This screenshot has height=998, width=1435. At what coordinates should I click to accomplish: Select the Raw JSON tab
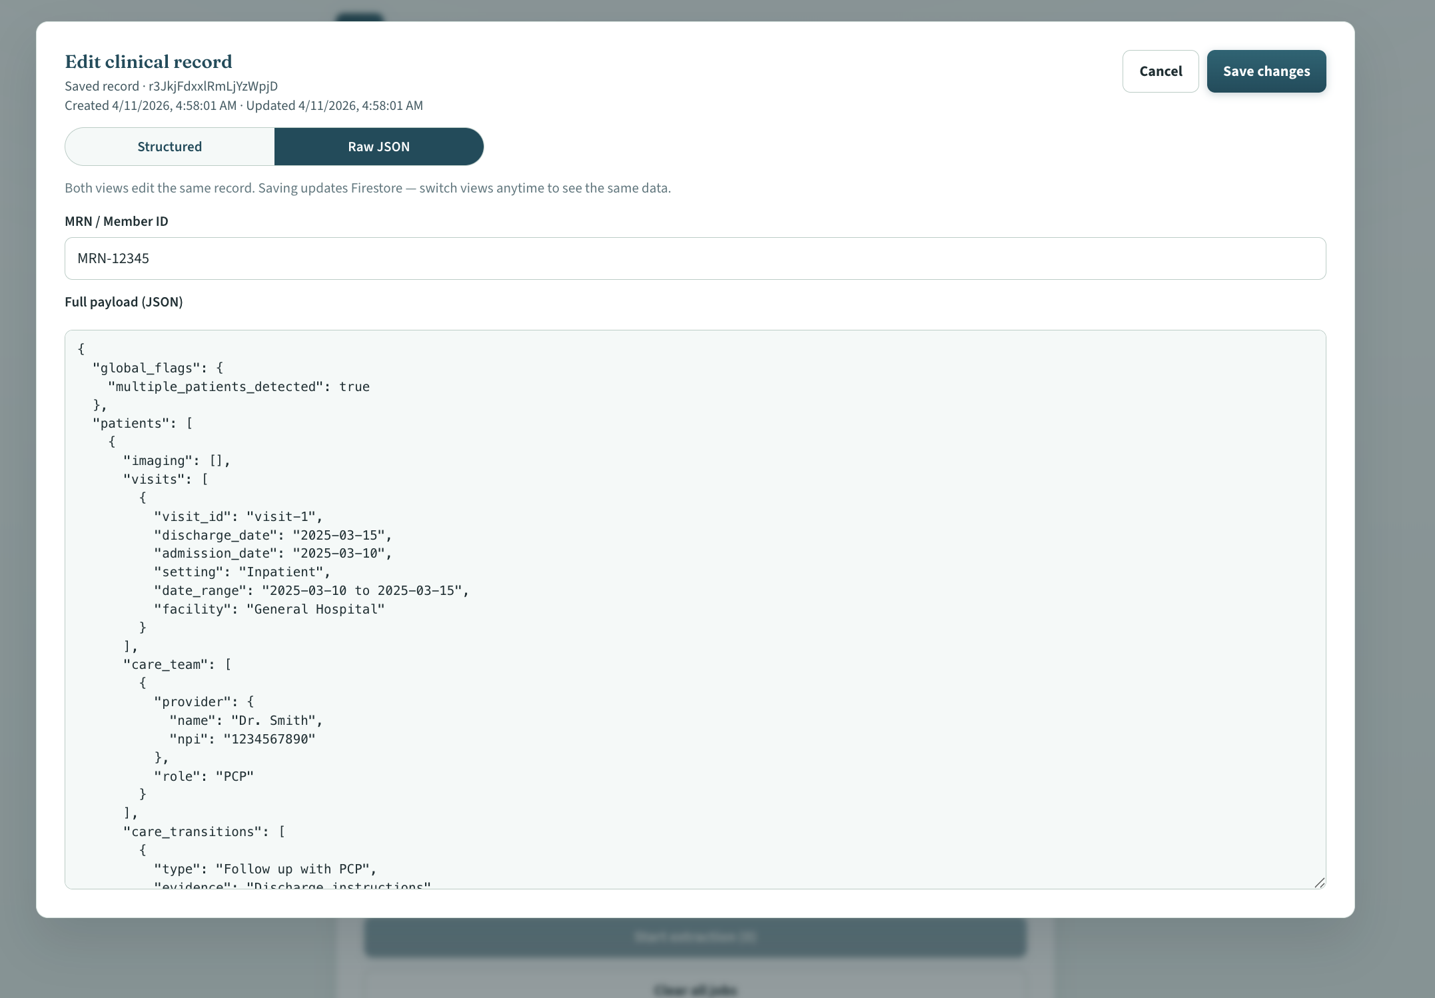click(x=378, y=147)
